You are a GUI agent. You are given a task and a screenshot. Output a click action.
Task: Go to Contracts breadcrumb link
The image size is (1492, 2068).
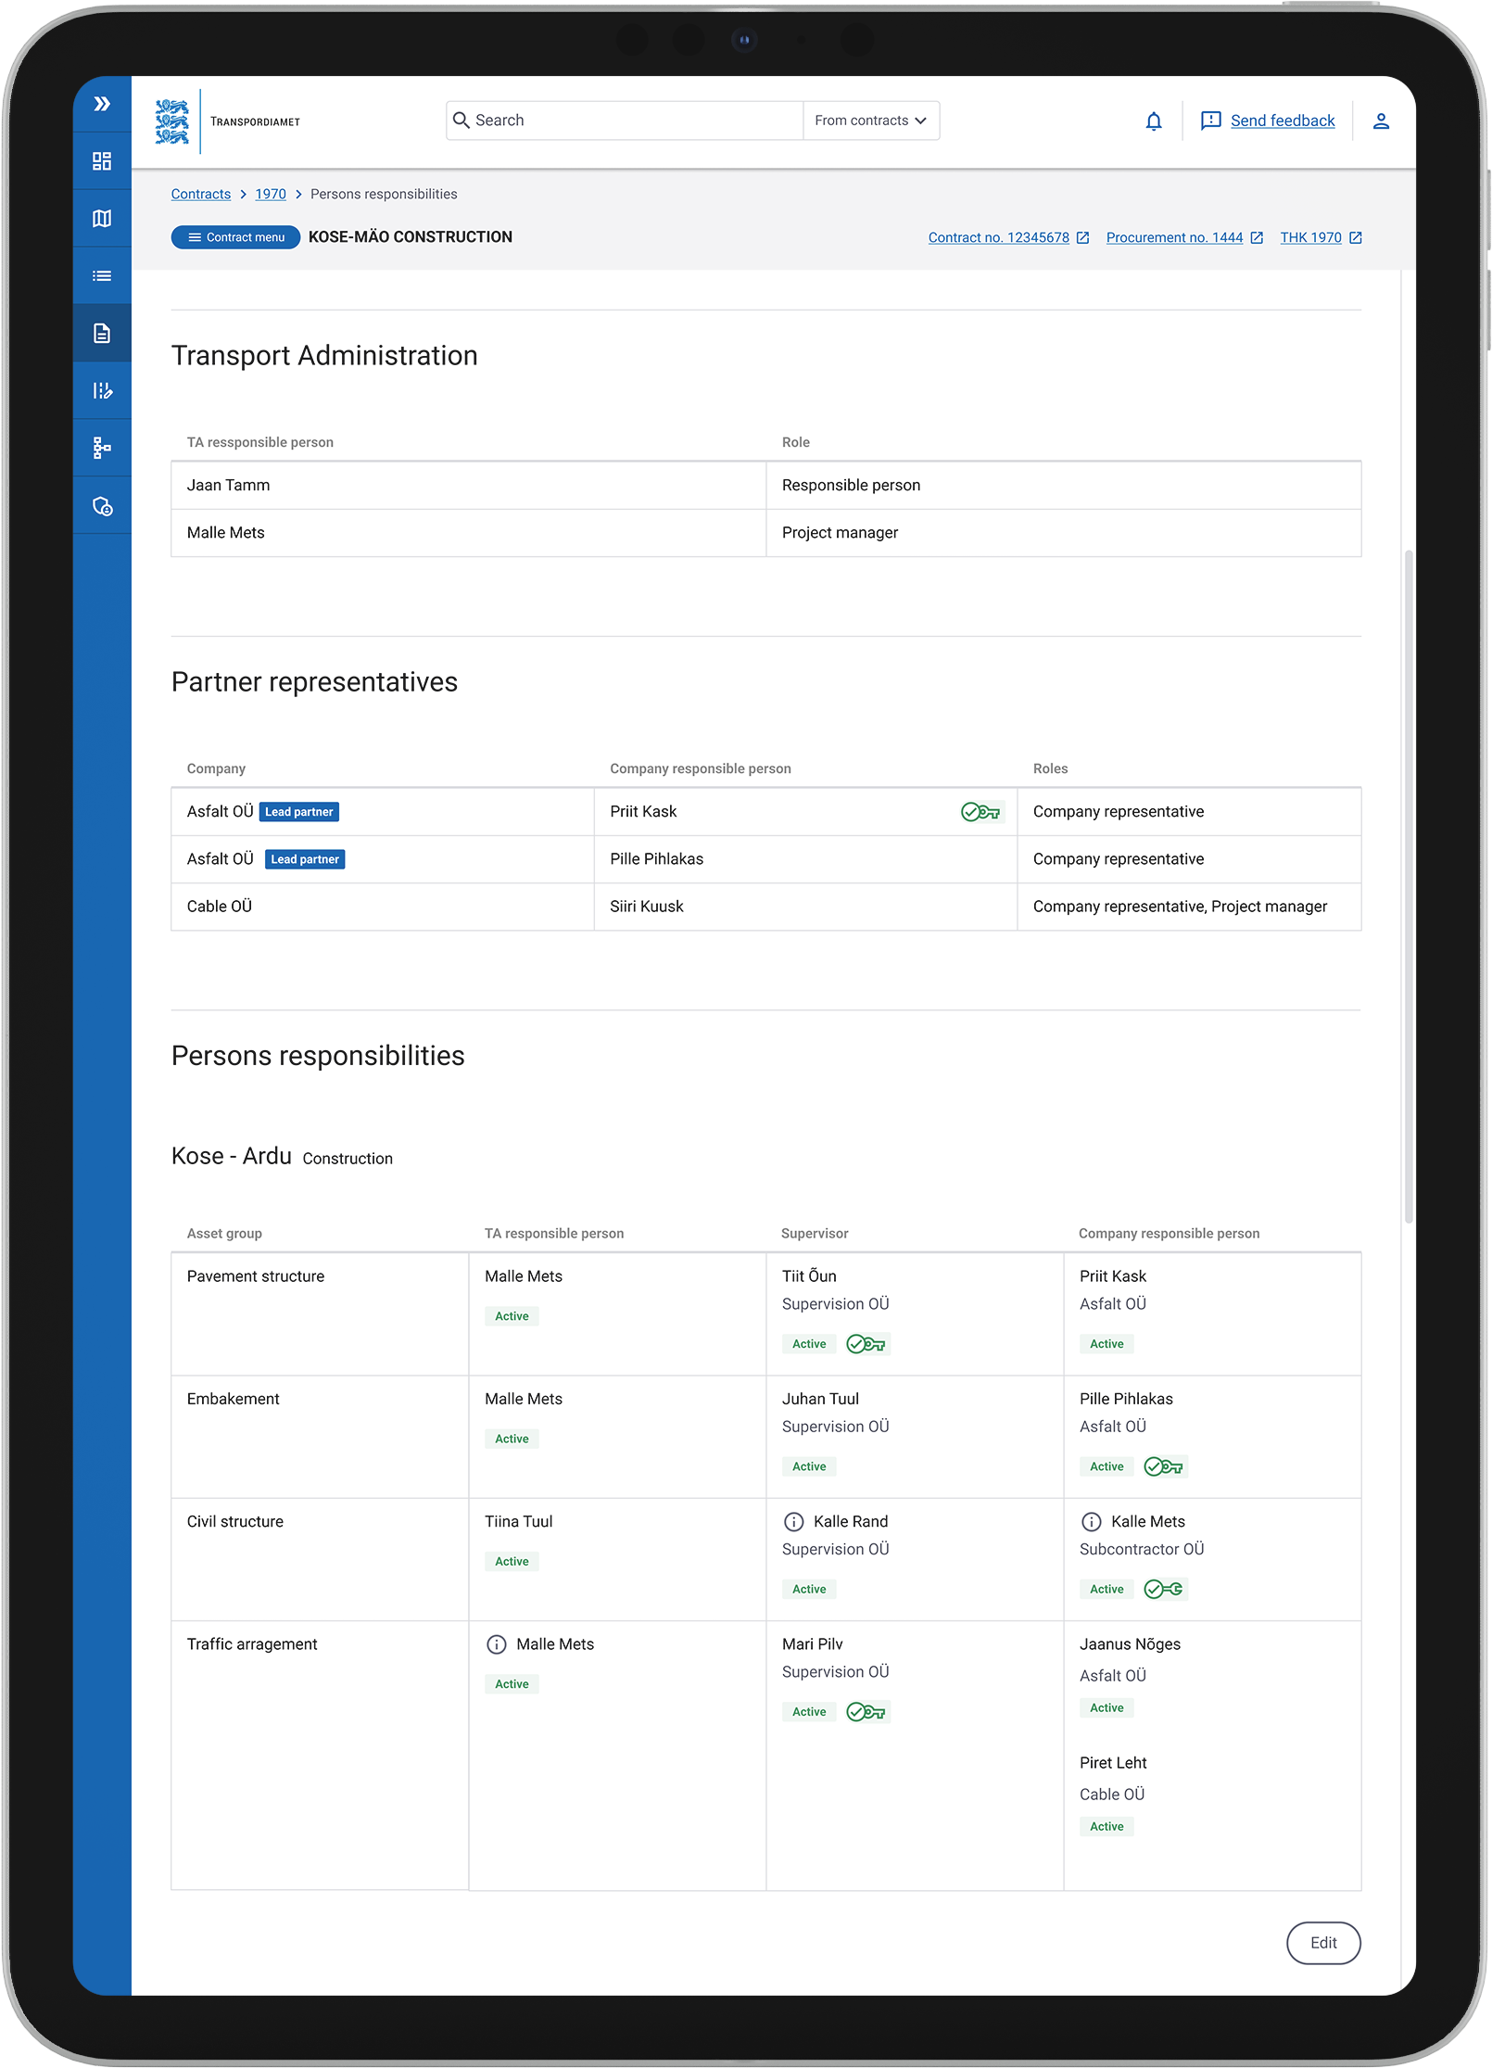[x=200, y=194]
